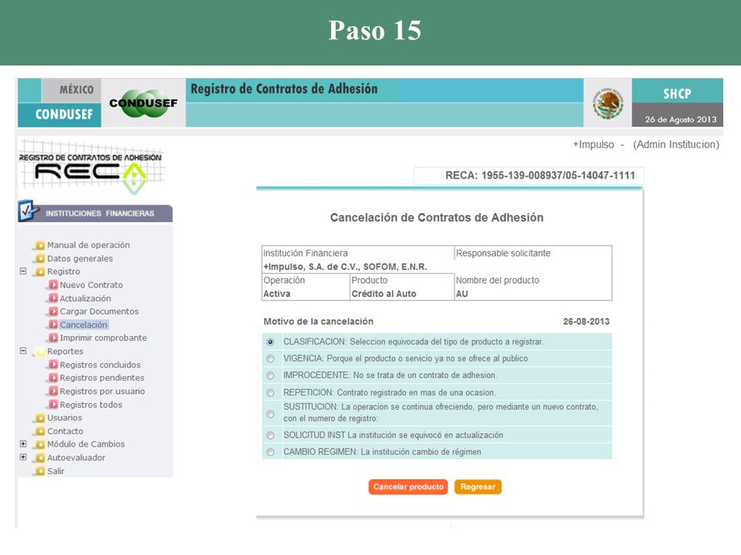Click the folder icon beside Manual de operación
Image resolution: width=741 pixels, height=555 pixels.
40,245
